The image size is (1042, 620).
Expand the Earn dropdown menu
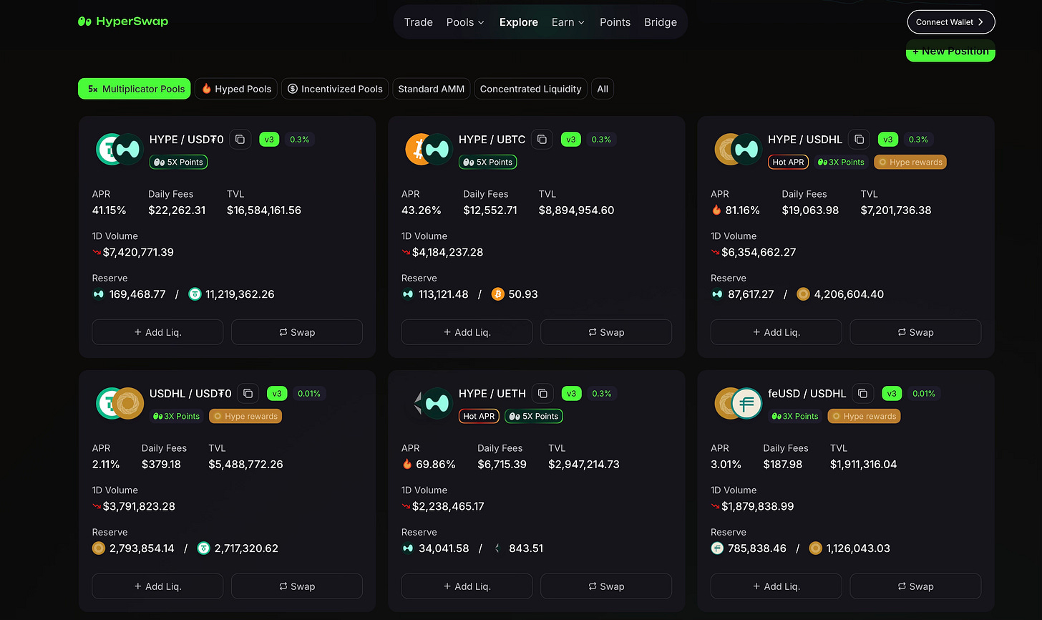(x=568, y=22)
